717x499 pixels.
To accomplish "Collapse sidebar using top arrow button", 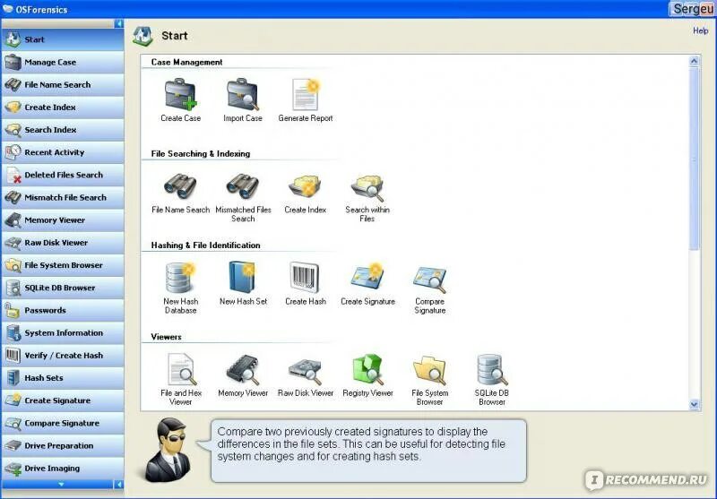I will coord(119,23).
